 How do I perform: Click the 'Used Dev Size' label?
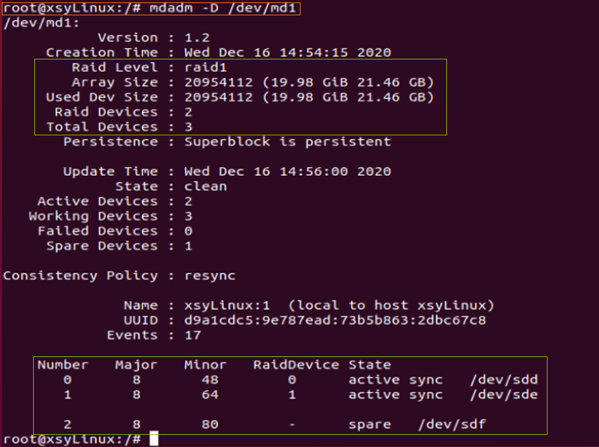tap(102, 97)
